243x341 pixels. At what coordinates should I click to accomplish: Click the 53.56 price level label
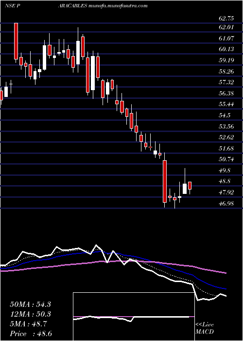[x=226, y=127]
